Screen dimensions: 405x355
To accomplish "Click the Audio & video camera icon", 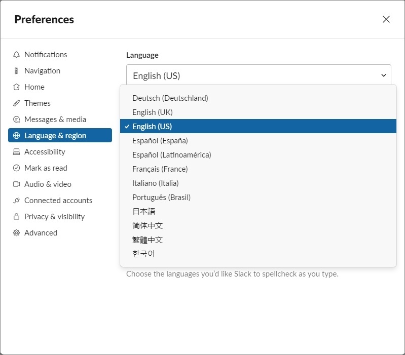I will click(x=16, y=184).
